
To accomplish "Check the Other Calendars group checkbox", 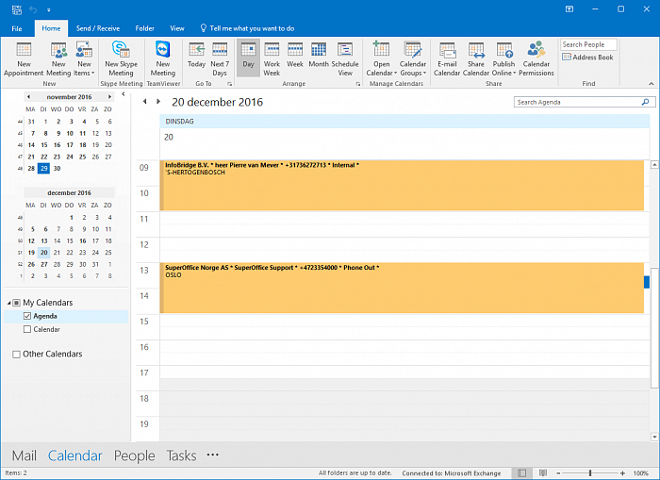I will pos(16,355).
